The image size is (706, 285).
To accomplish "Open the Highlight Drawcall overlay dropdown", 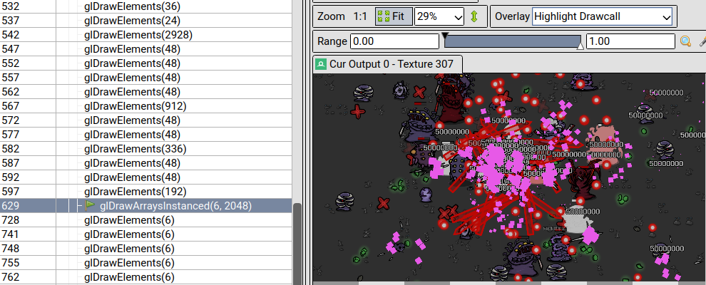I will (602, 16).
